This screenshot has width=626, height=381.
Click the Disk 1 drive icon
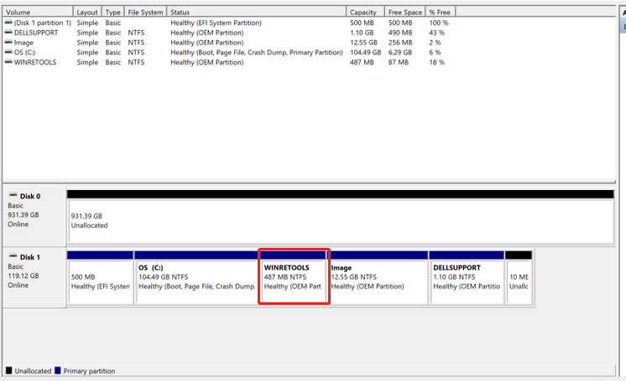pyautogui.click(x=13, y=256)
